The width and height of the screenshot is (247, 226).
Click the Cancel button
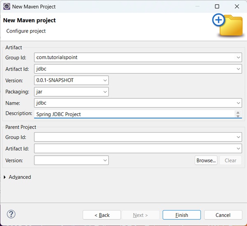pyautogui.click(x=223, y=215)
